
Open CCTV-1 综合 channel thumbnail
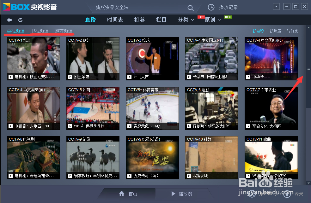point(33,59)
